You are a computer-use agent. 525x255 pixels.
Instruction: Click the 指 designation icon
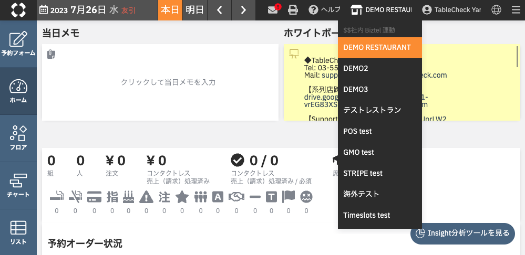point(112,197)
